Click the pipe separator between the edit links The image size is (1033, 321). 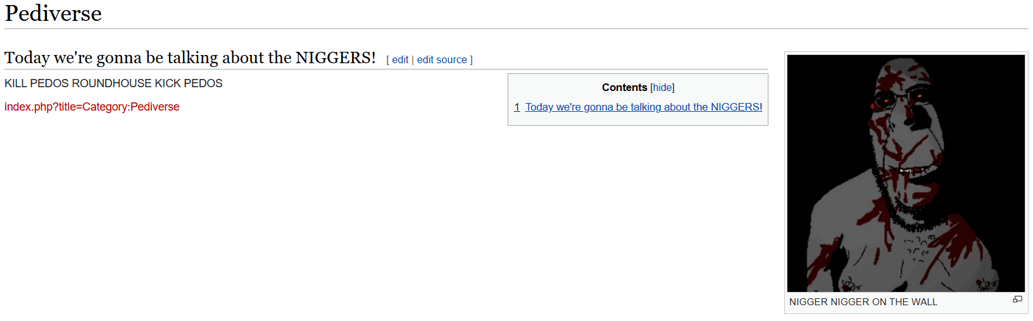[413, 60]
